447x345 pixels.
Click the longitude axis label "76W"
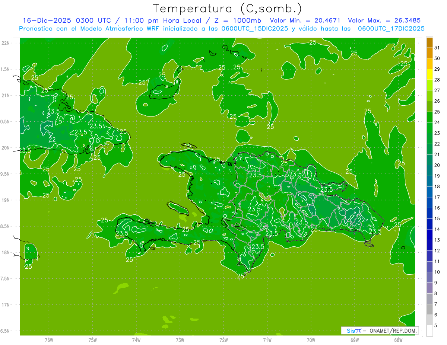tap(49, 340)
